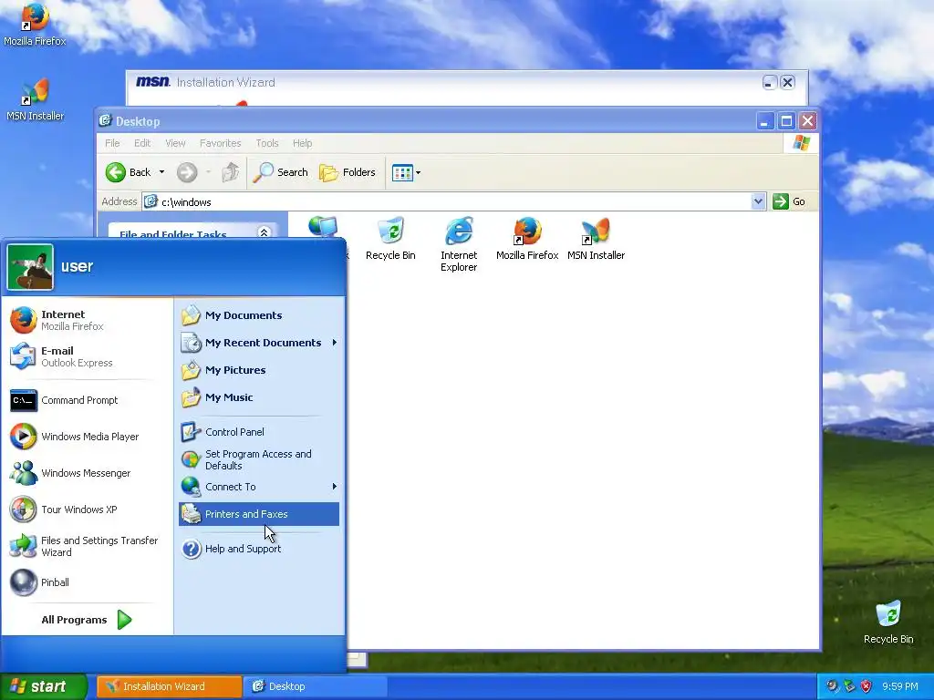Expand My Recent Documents submenu

point(259,343)
